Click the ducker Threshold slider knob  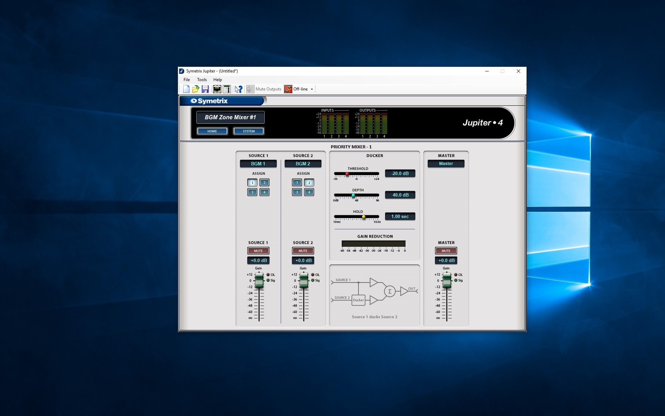click(x=347, y=174)
